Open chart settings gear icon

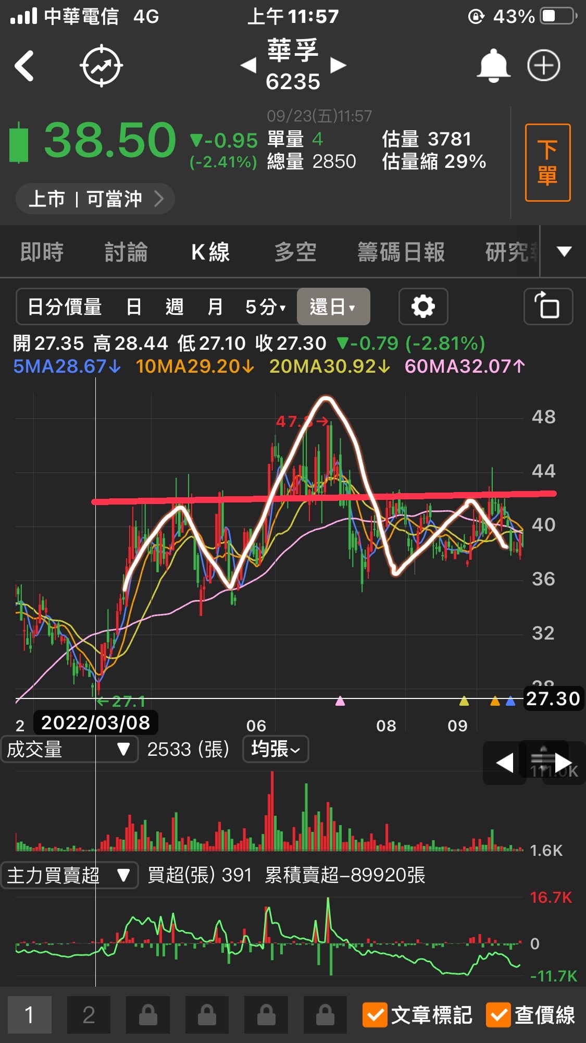423,306
